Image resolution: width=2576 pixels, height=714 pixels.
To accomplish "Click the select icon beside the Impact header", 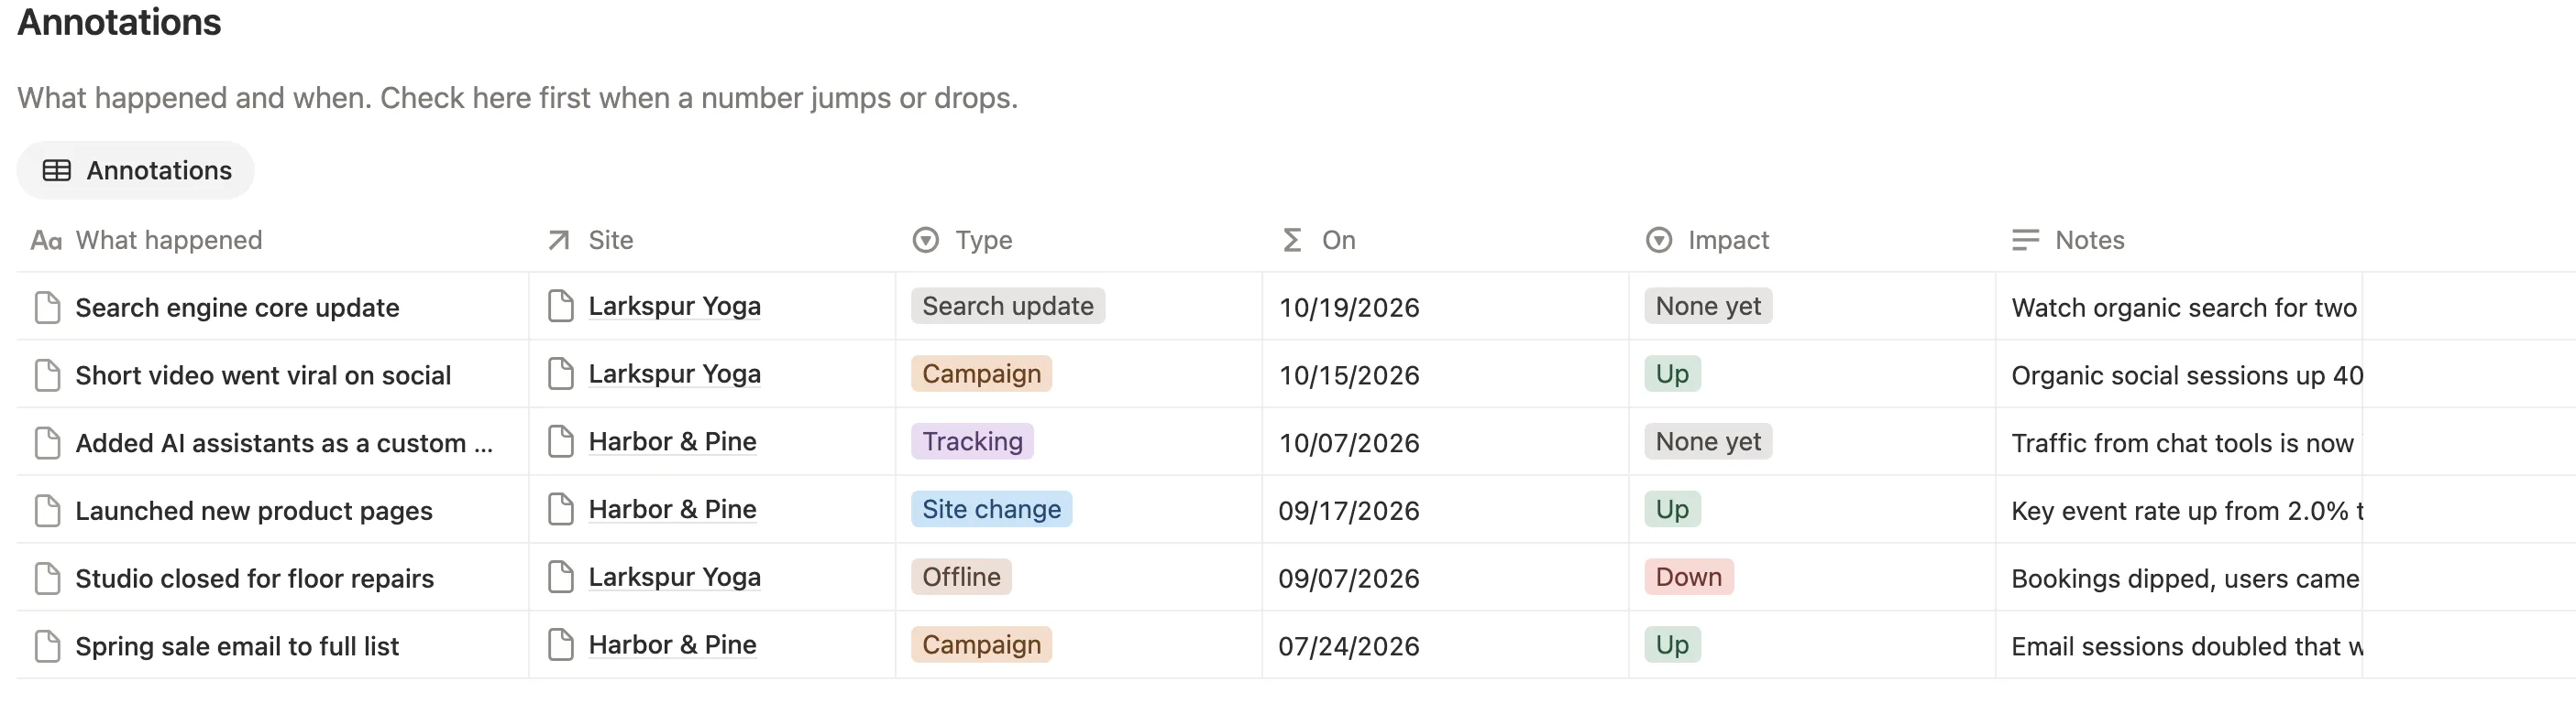I will click(1659, 240).
